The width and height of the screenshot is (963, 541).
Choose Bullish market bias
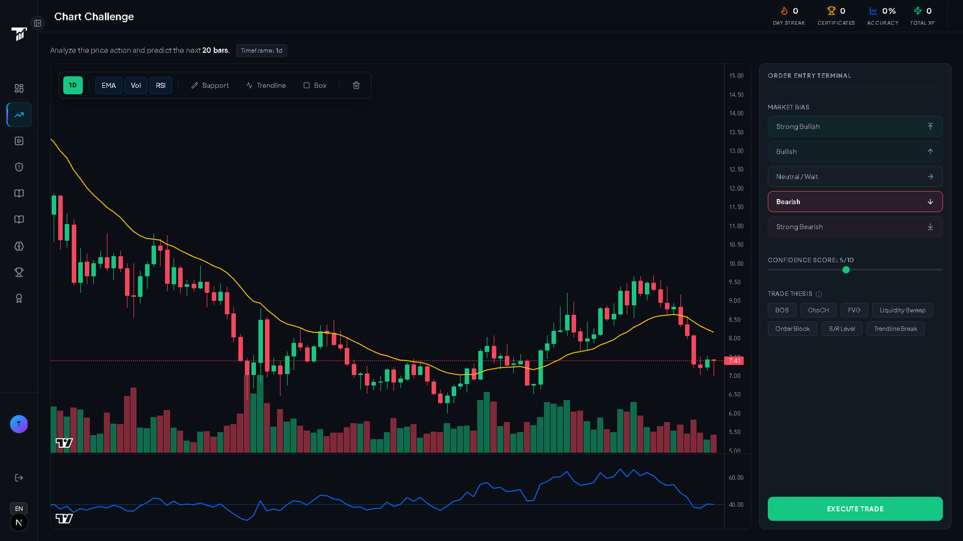point(855,151)
